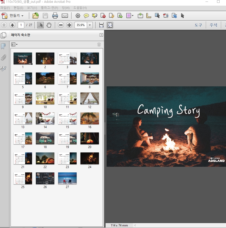Select the highlight text tool

[95, 16]
